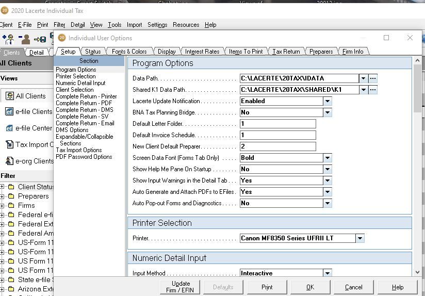Open Show Input Warnings dropdown
The height and width of the screenshot is (296, 425).
(328, 180)
